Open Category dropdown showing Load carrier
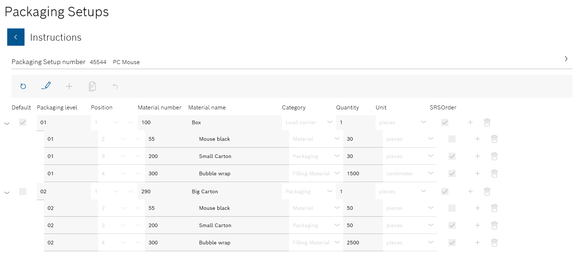Viewport: 575px width, 271px height. (309, 122)
